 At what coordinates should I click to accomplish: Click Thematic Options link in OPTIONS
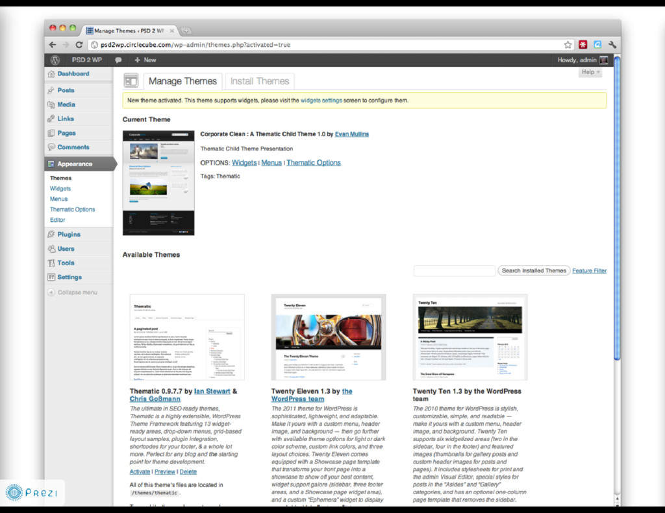(x=314, y=163)
